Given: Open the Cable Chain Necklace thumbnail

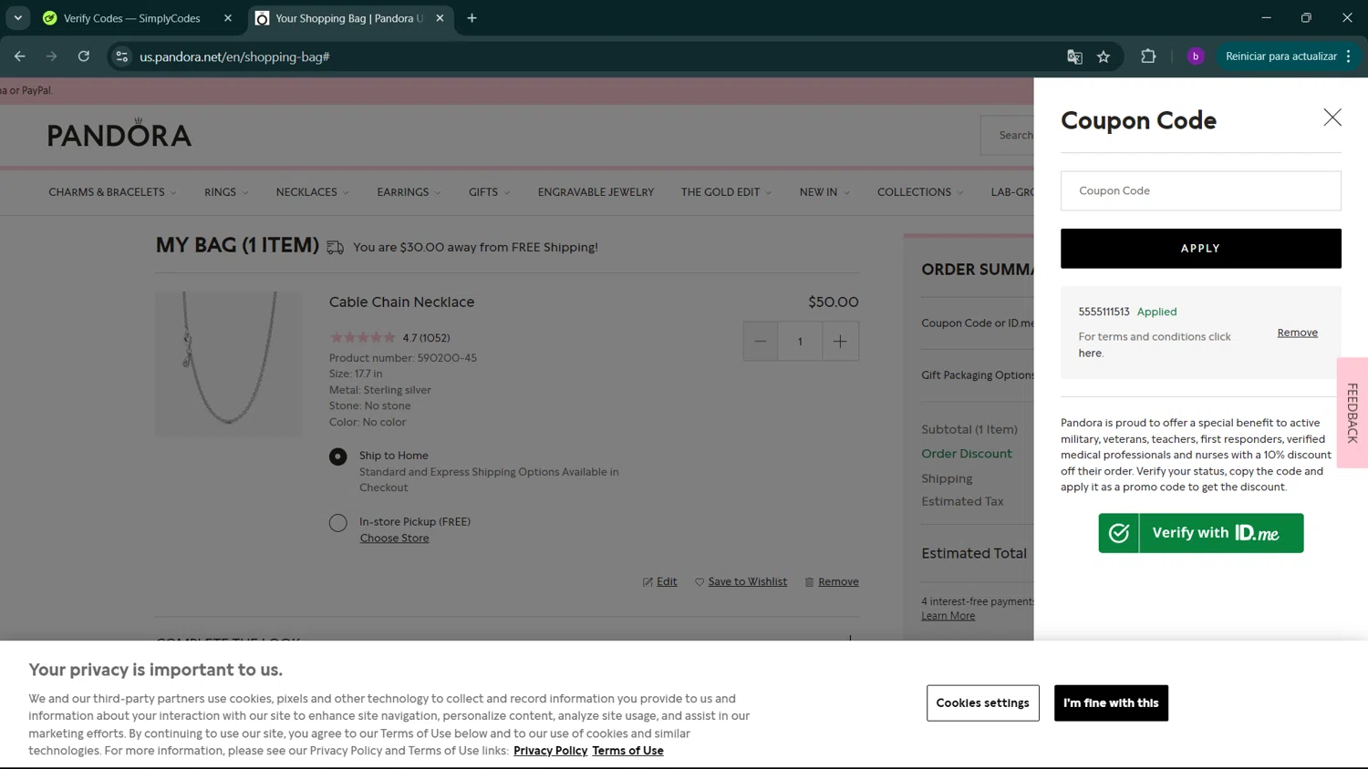Looking at the screenshot, I should click(x=229, y=364).
